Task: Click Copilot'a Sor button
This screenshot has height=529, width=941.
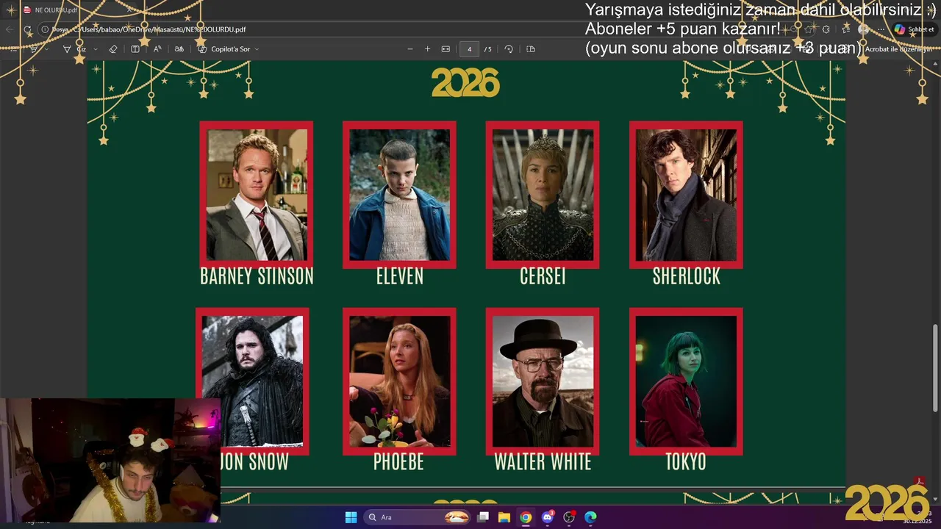Action: pyautogui.click(x=224, y=49)
